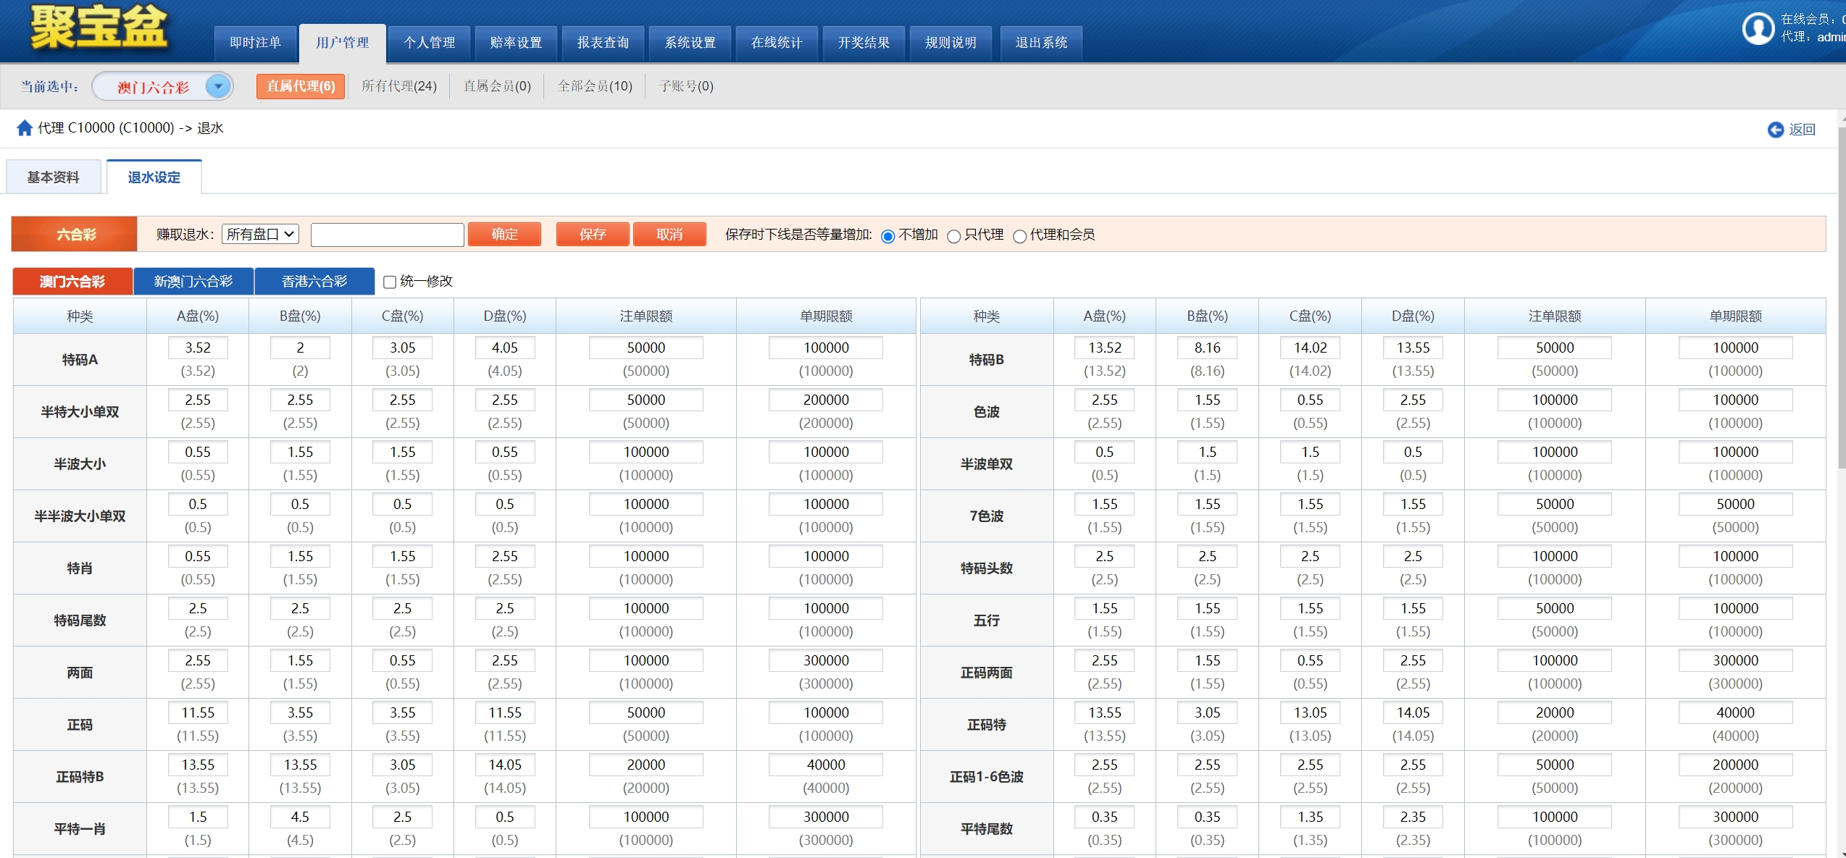Click the 确定 button

[x=504, y=235]
